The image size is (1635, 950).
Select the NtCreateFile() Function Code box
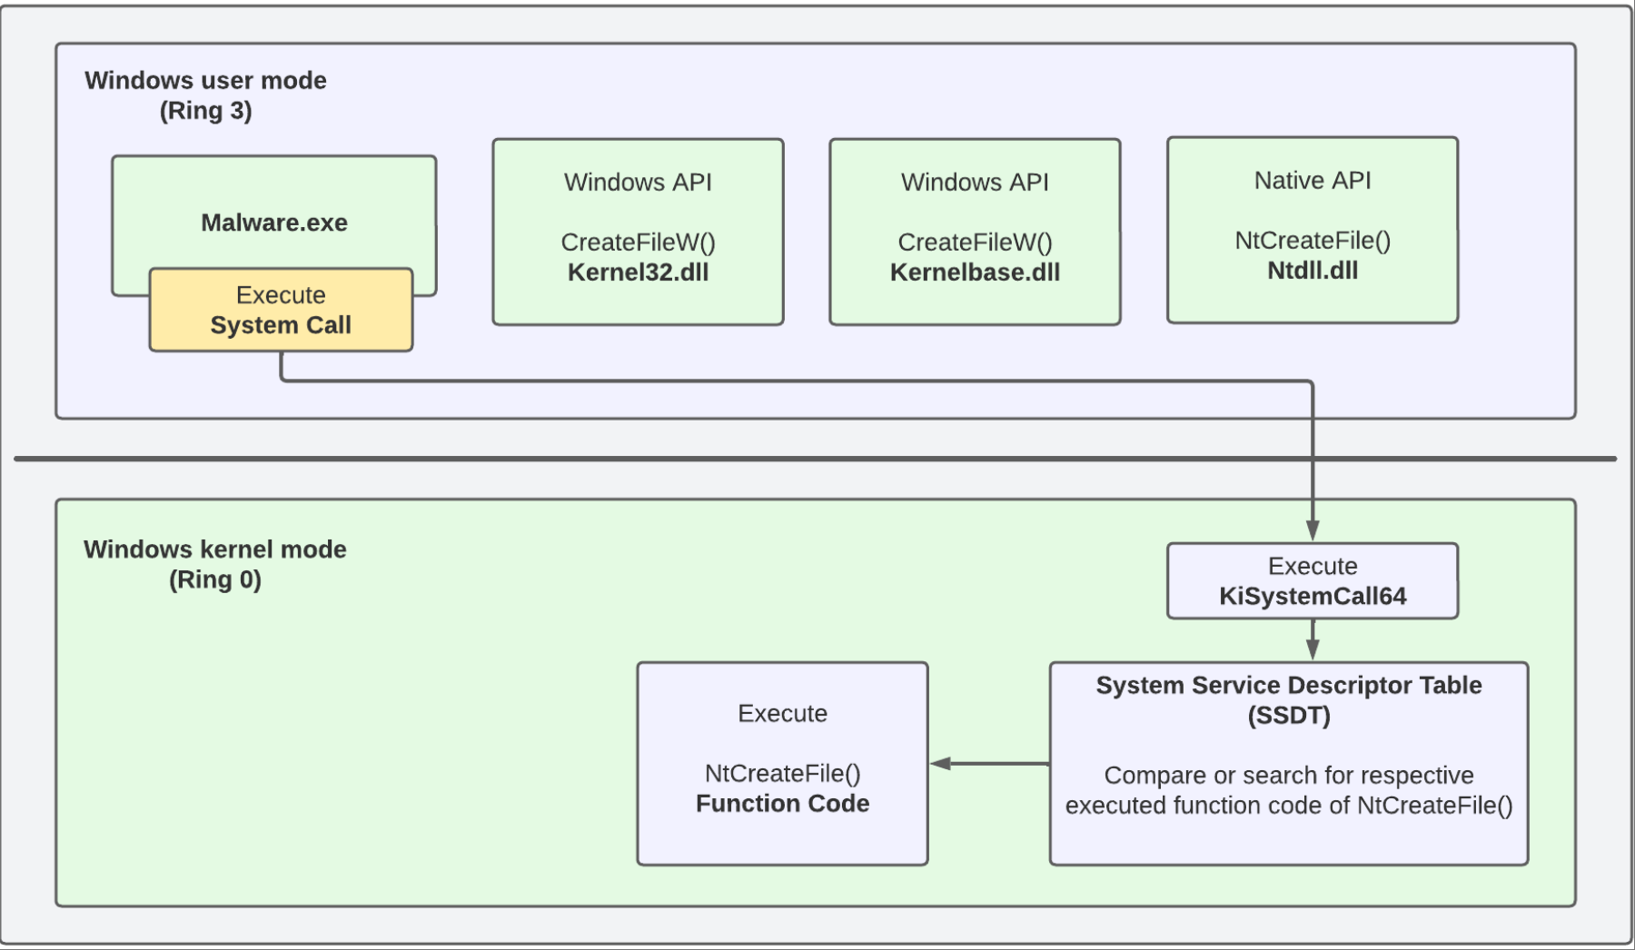click(x=782, y=763)
